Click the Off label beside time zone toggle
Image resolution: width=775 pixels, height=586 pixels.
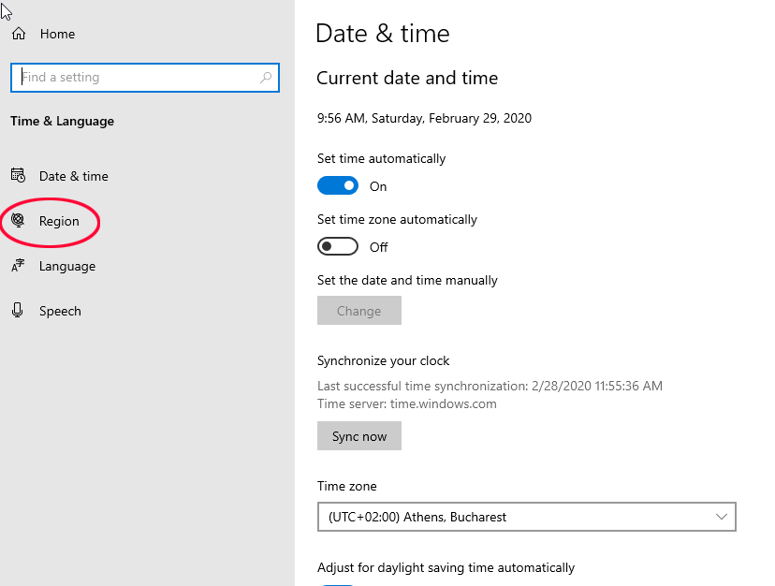pyautogui.click(x=378, y=247)
